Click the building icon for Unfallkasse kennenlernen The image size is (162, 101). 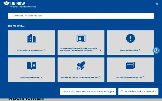pos(31,38)
